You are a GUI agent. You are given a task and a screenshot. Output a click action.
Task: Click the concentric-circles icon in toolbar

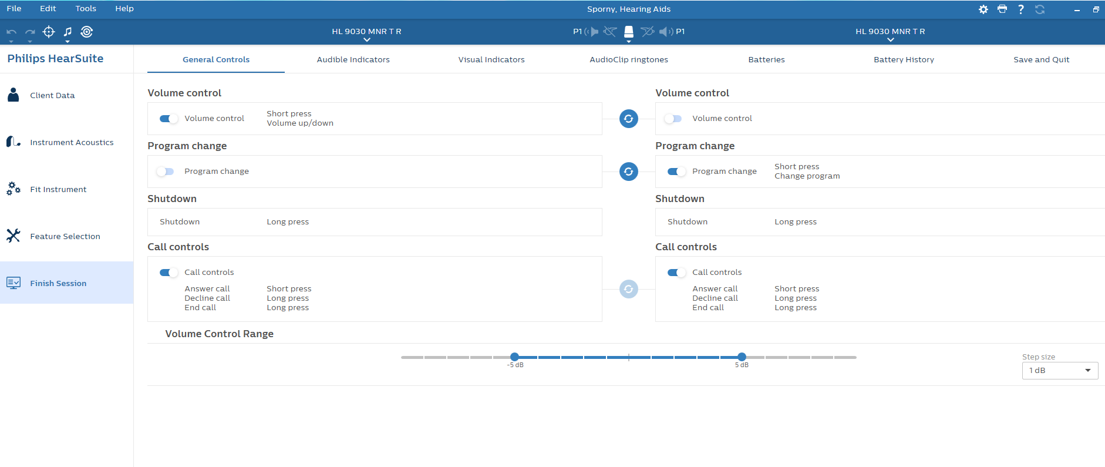point(87,32)
